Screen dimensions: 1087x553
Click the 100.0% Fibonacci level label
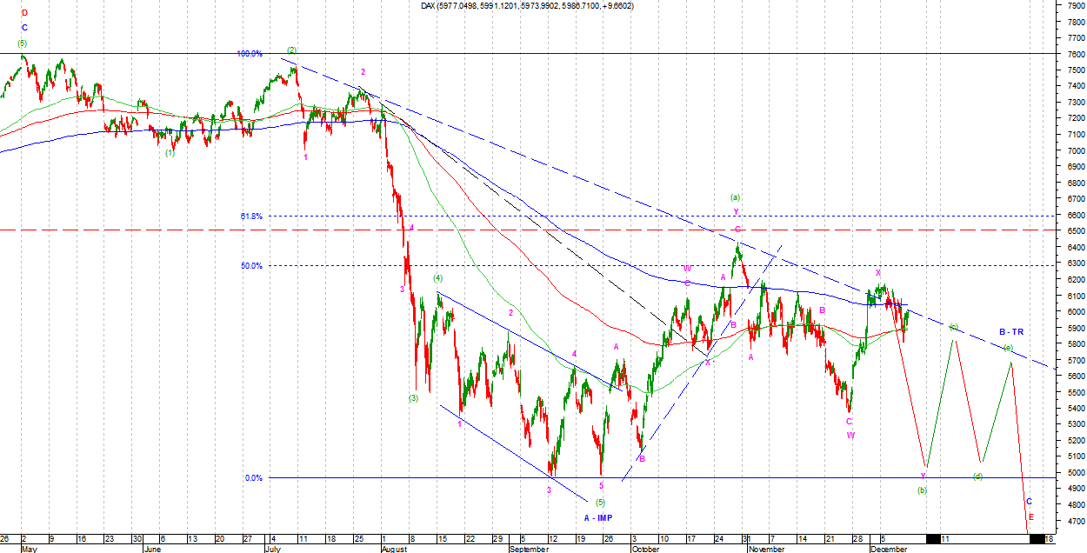[250, 54]
